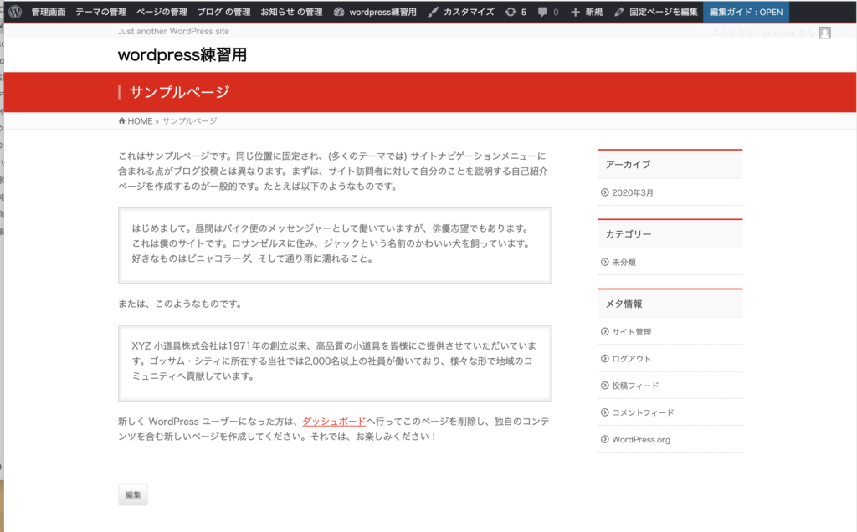Screen dimensions: 857x532
Task: Open the WordPress.org link in sidebar
Action: [640, 439]
